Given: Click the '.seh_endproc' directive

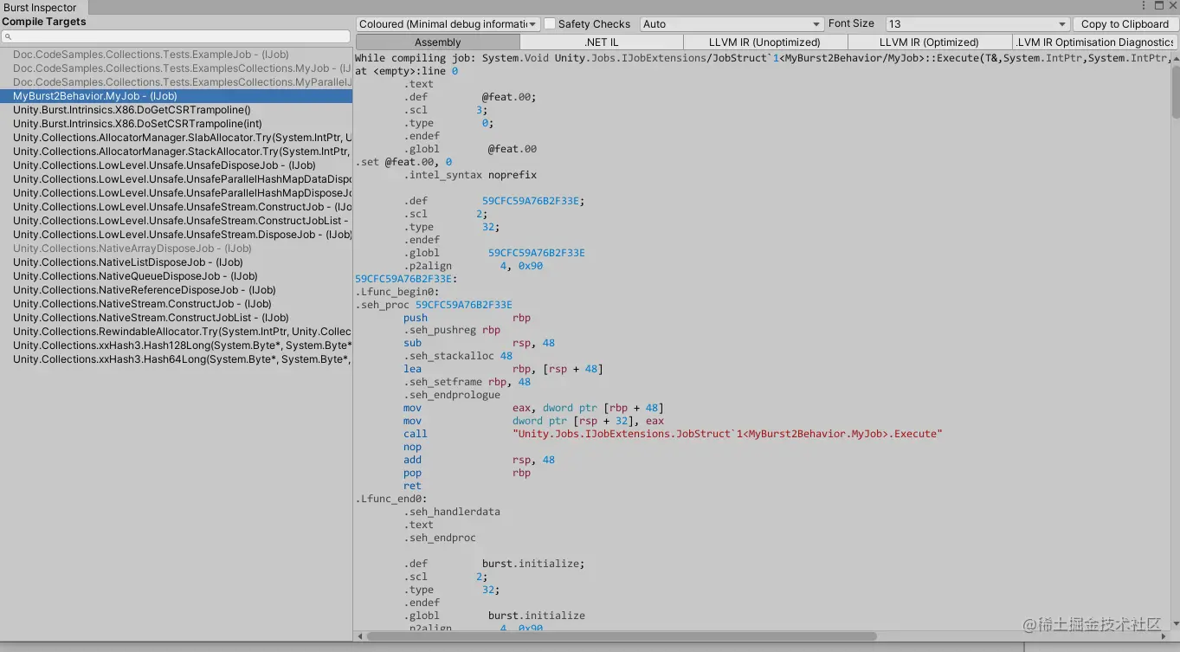Looking at the screenshot, I should [440, 538].
